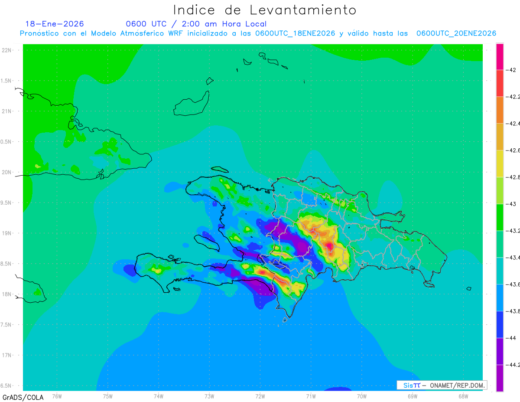Click the '20N' latitude label
520x402 pixels.
(x=7, y=172)
